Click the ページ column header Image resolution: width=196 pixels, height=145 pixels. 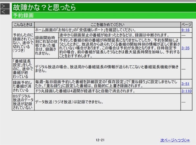coord(186,25)
